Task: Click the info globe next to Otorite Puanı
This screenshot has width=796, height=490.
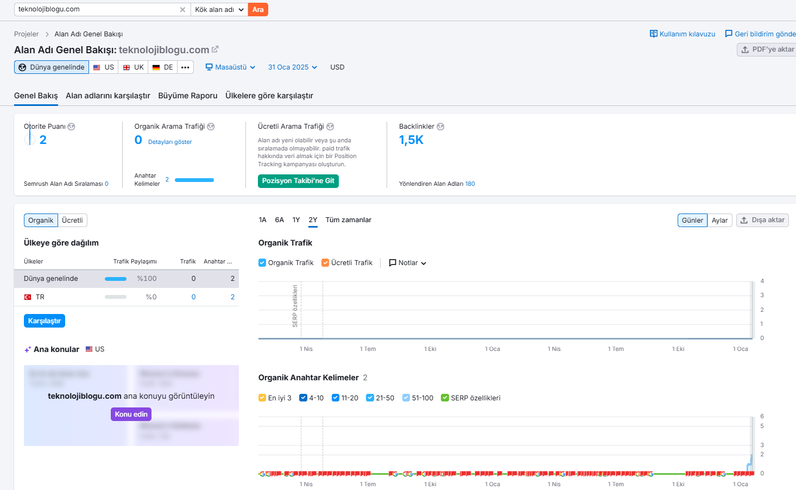Action: pos(71,127)
